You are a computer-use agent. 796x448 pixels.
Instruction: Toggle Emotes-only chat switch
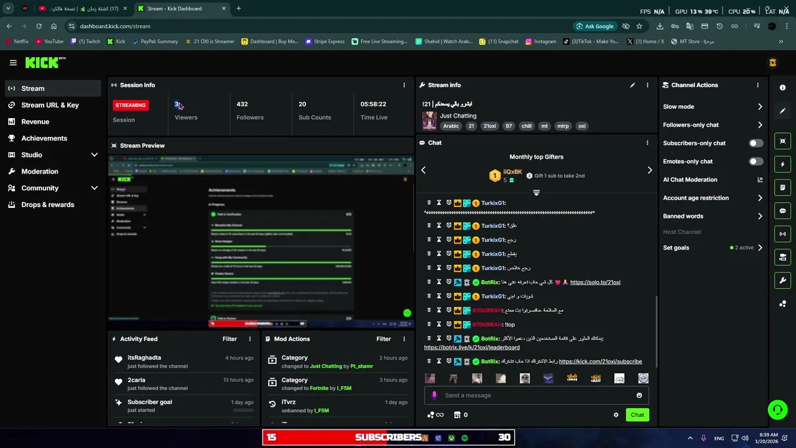pyautogui.click(x=756, y=161)
